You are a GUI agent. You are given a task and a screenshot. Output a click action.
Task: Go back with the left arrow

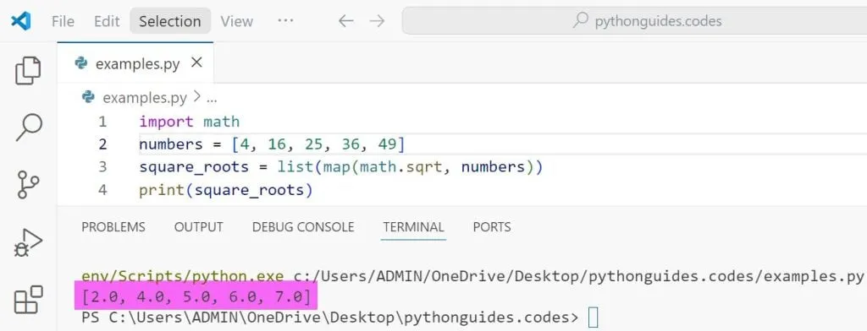point(345,21)
